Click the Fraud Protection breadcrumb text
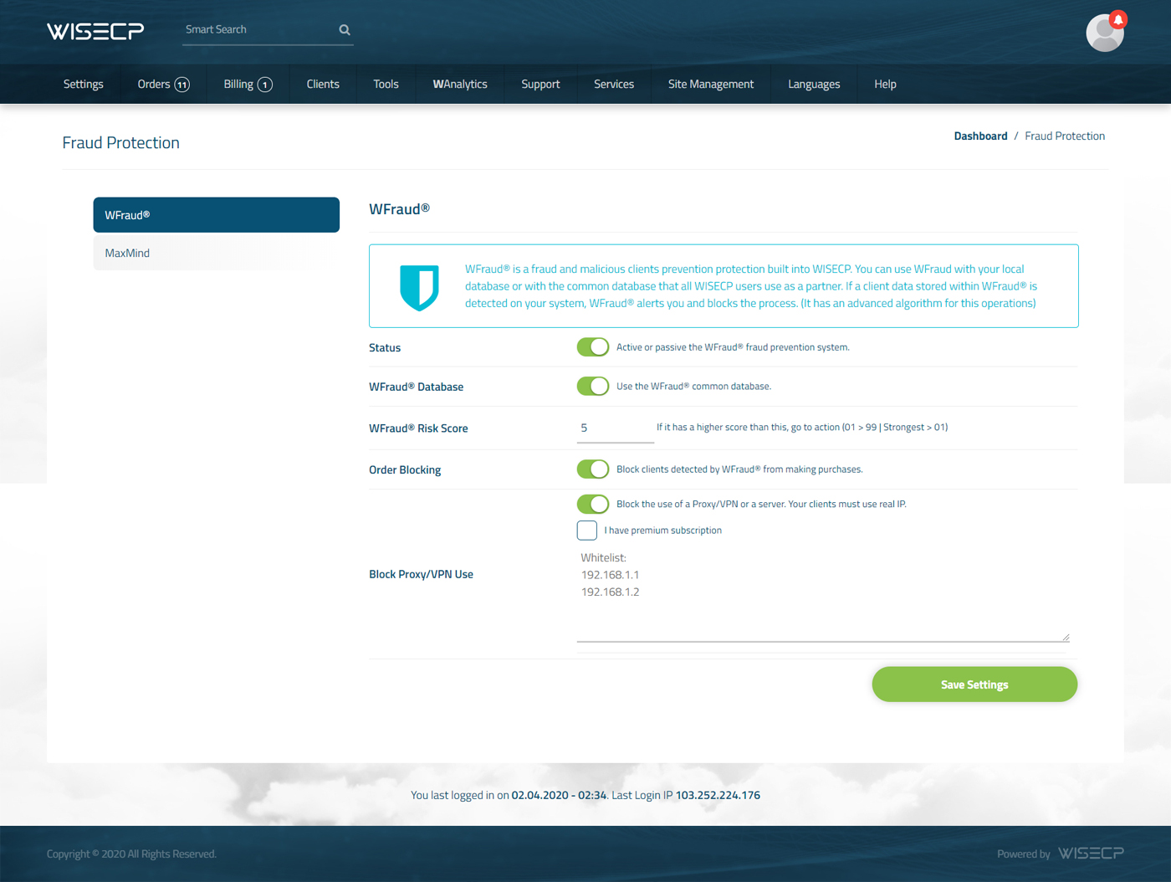 tap(1065, 136)
